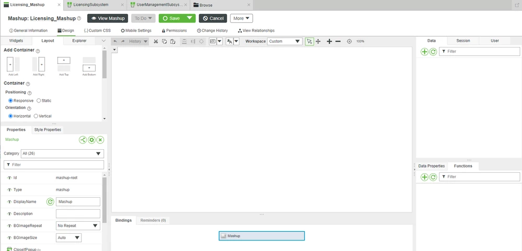Click the Cancel button
Viewport: 522px width, 251px height.
coord(213,18)
